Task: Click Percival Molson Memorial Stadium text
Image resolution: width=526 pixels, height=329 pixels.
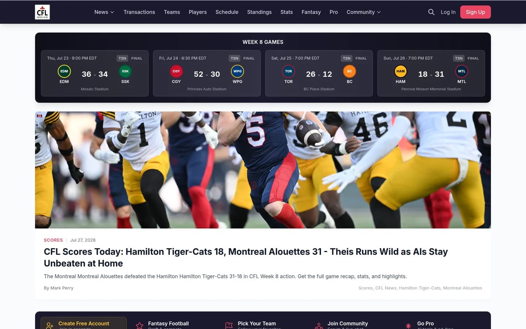Action: tap(431, 89)
